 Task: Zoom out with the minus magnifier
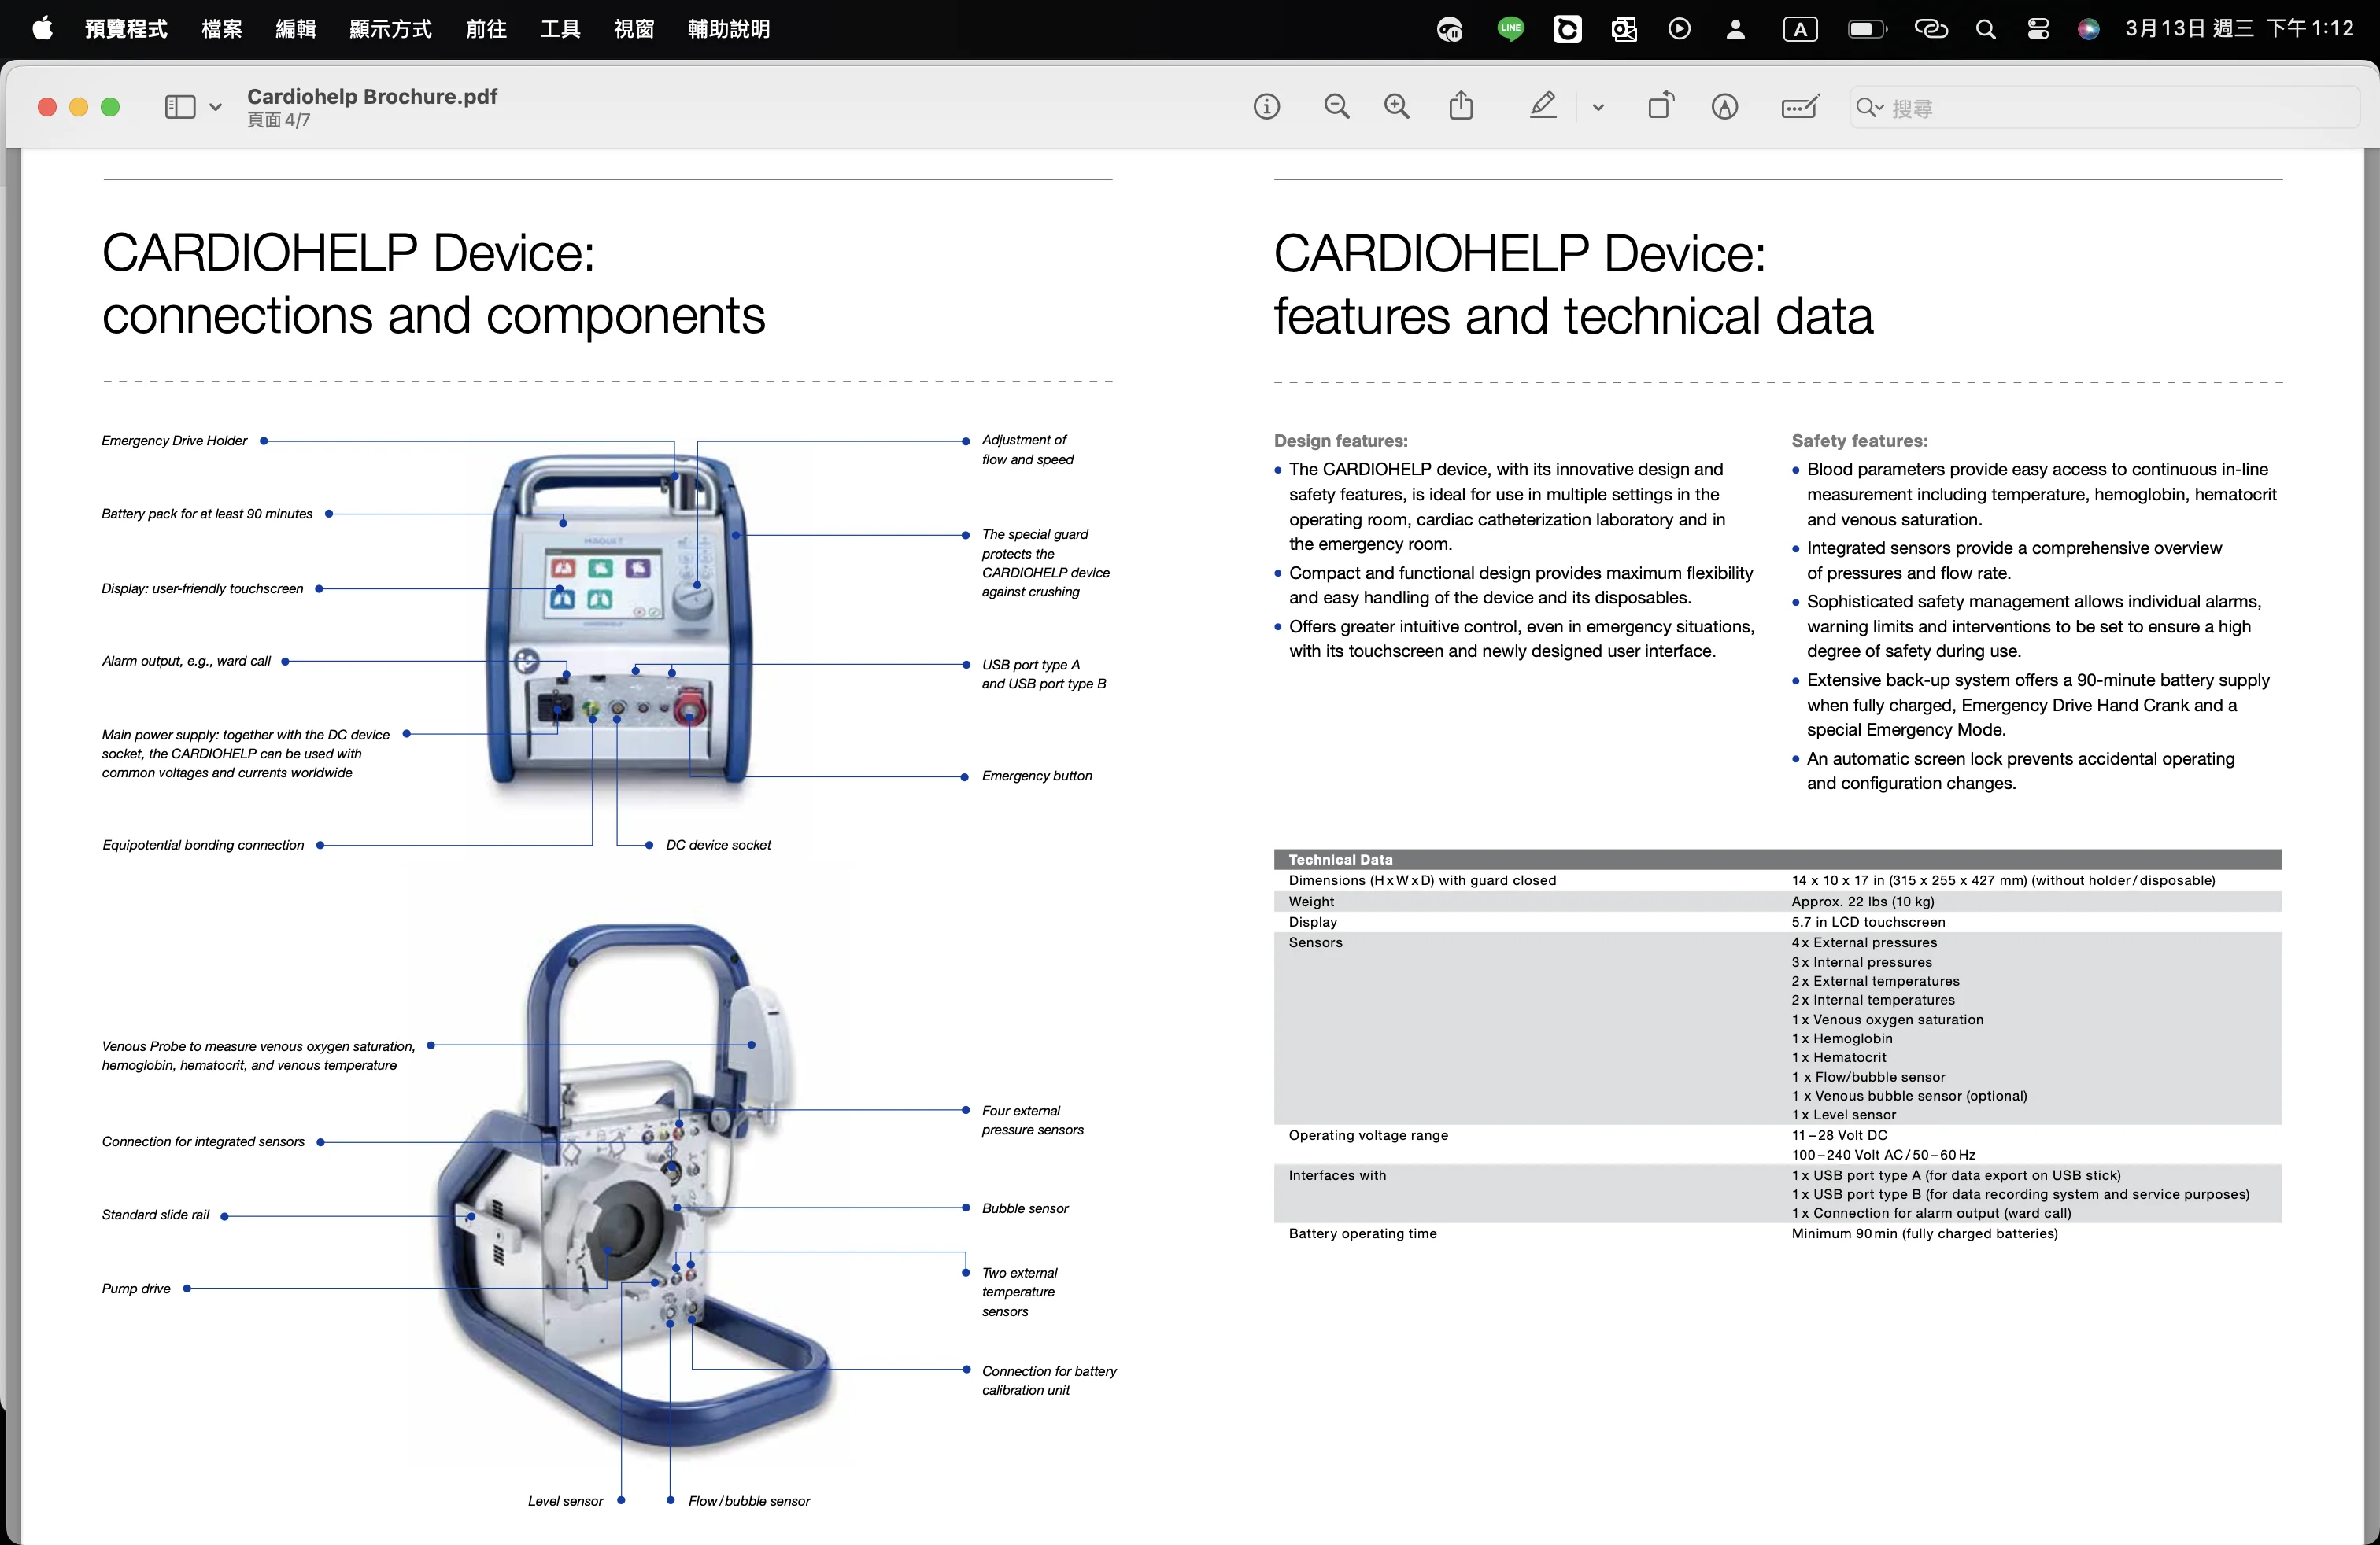pos(1336,107)
